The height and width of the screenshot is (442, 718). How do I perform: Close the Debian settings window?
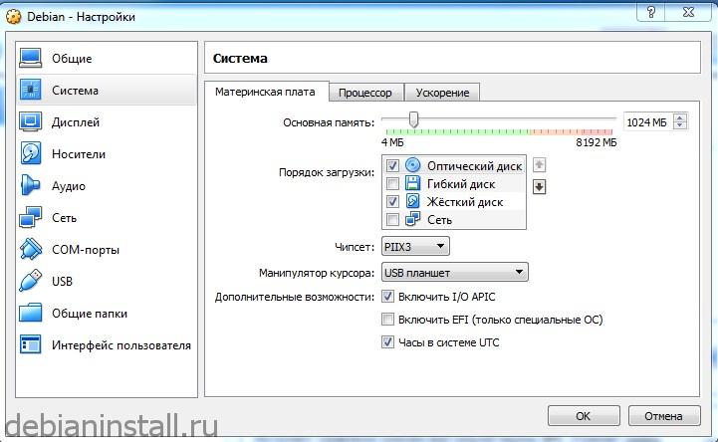[688, 12]
